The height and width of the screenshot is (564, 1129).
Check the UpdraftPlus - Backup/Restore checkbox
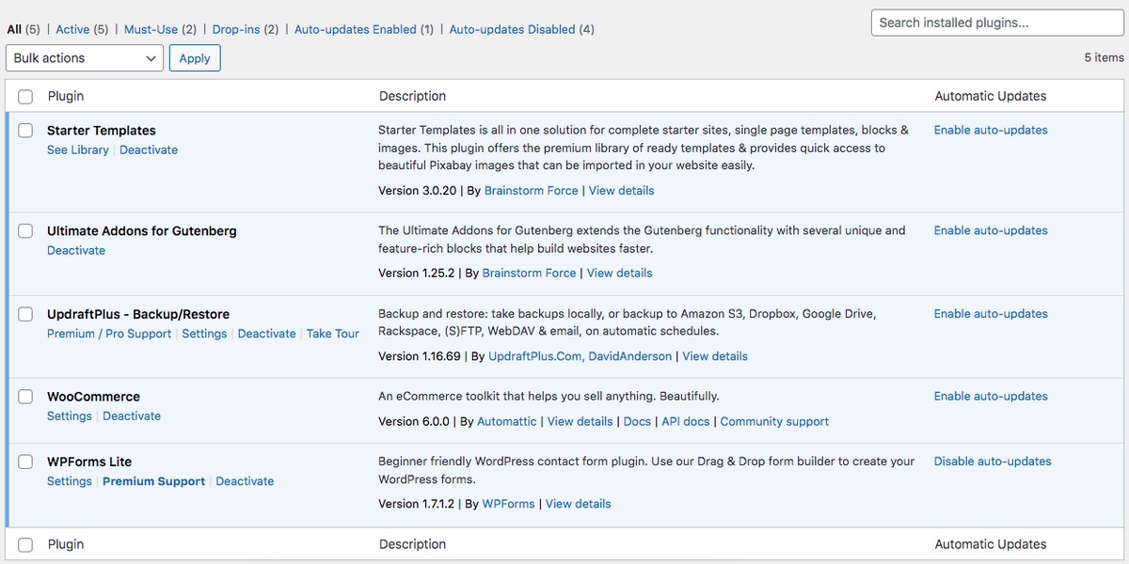pos(25,314)
